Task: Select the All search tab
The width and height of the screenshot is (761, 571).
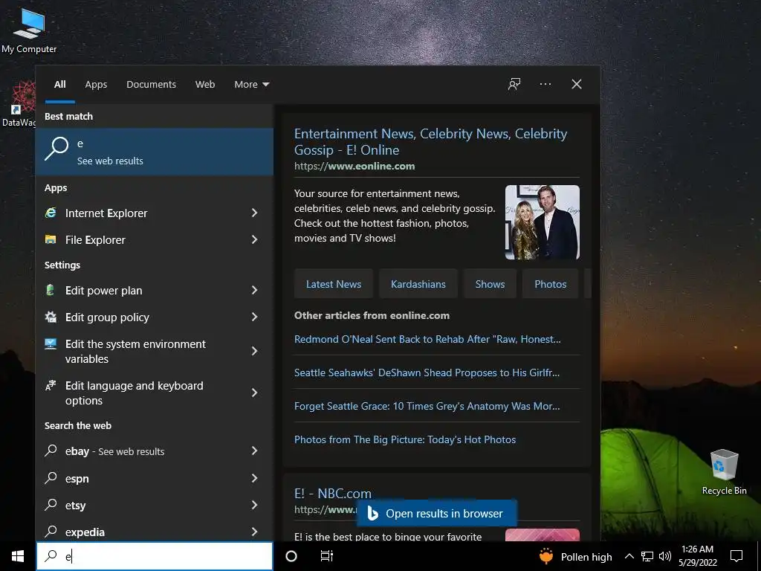Action: [60, 85]
